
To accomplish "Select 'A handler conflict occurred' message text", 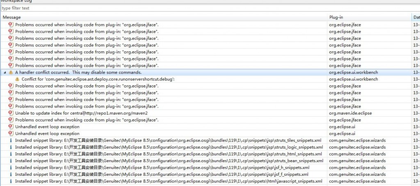I will click(78, 72).
